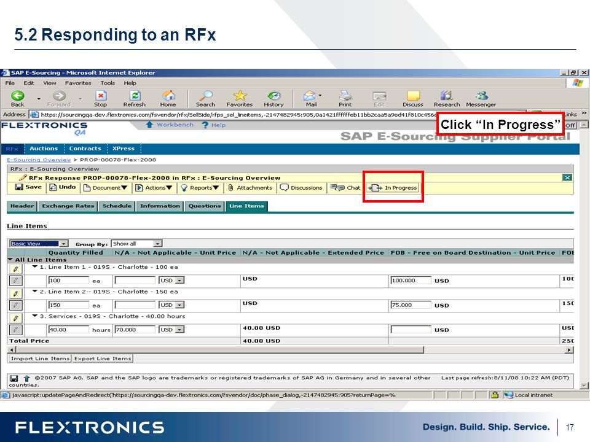Open the Basic View dropdown

pos(39,244)
